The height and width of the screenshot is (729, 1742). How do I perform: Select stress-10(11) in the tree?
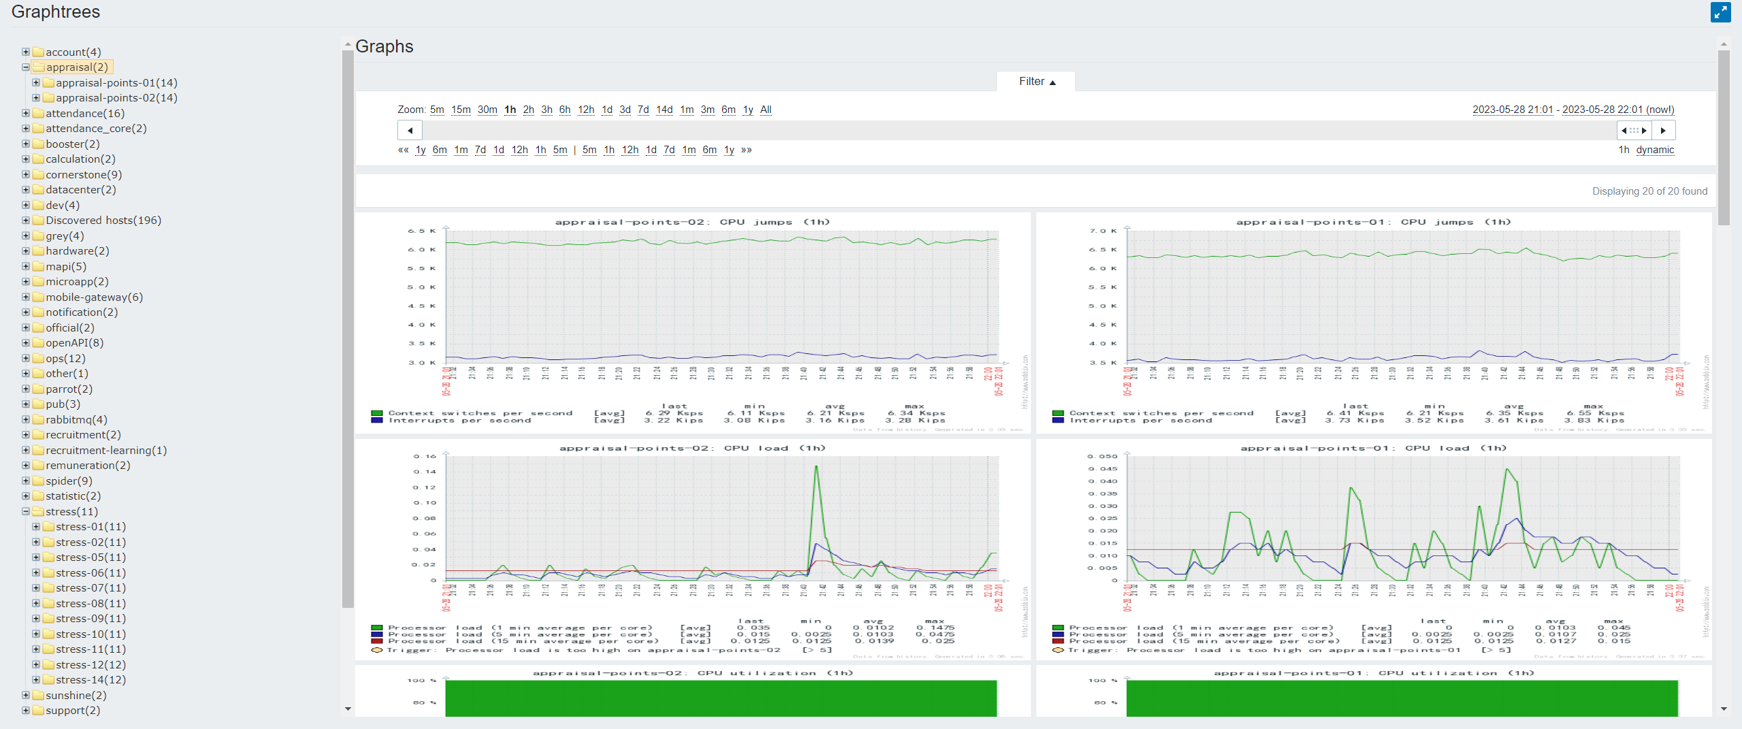91,634
